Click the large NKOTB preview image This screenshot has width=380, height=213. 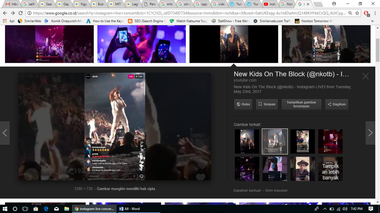(x=115, y=126)
